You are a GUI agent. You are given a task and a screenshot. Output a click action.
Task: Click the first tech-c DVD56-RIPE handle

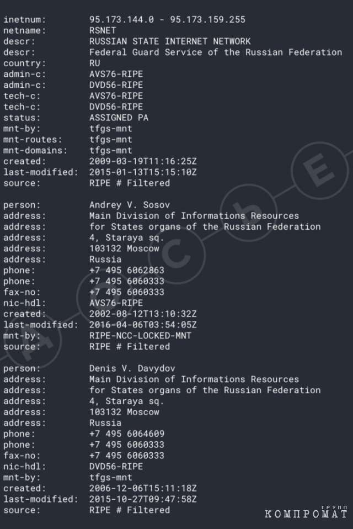click(x=116, y=107)
